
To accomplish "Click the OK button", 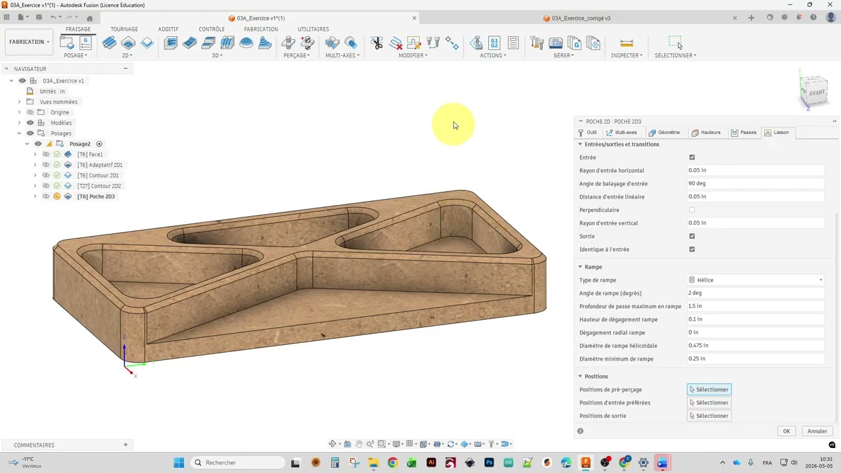I will click(x=786, y=431).
